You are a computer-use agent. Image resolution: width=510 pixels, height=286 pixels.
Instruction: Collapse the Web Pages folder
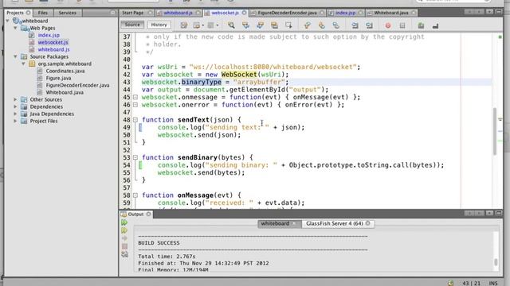coord(15,28)
